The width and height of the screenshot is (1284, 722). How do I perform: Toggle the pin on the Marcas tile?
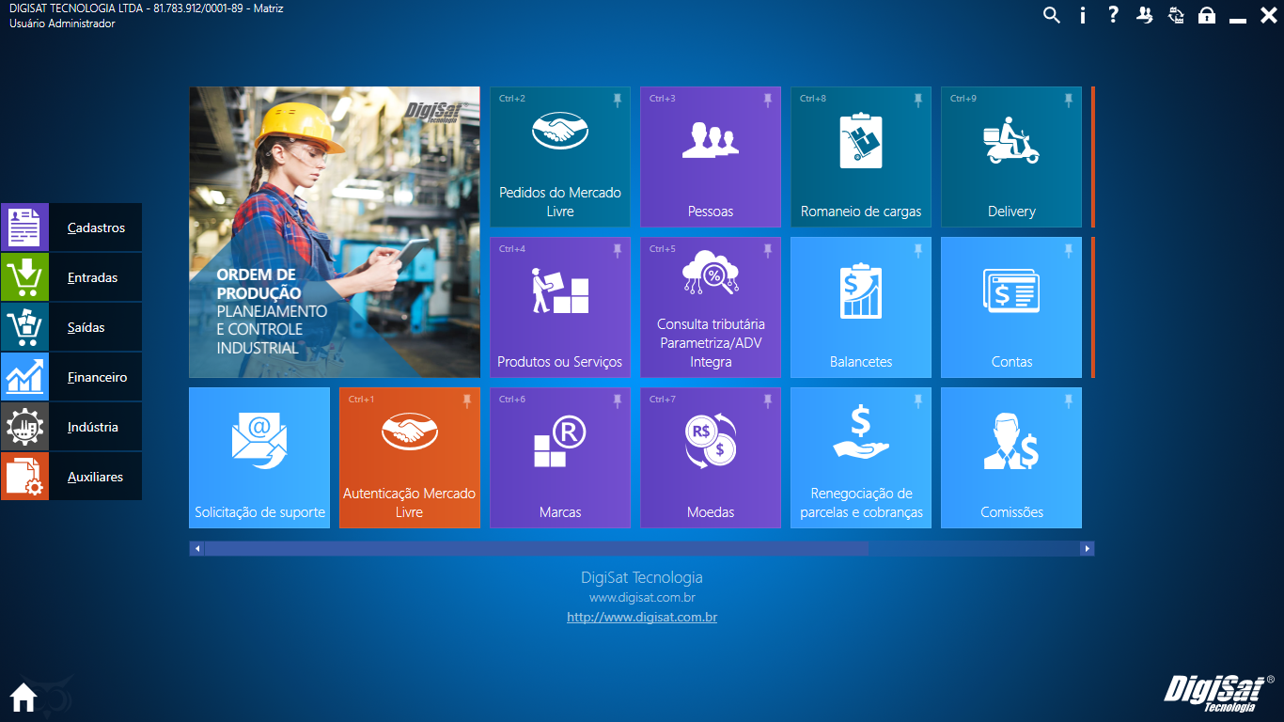click(618, 400)
